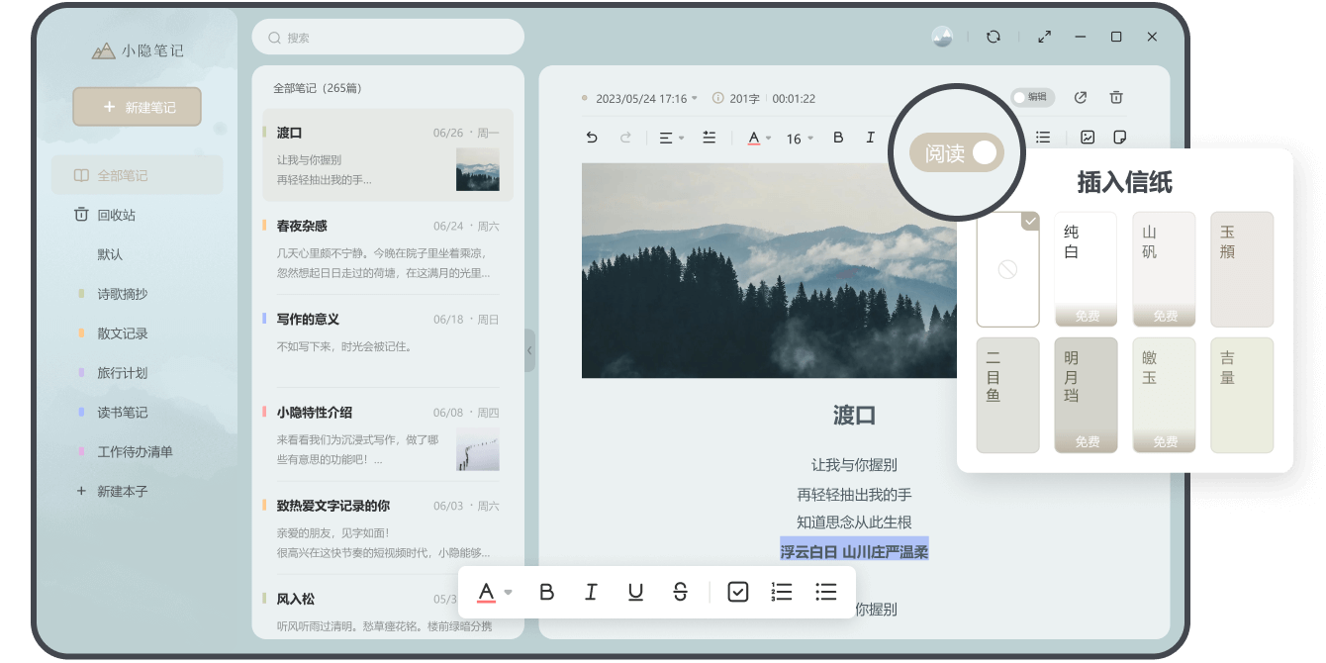
Task: Undo the last edit
Action: click(591, 139)
